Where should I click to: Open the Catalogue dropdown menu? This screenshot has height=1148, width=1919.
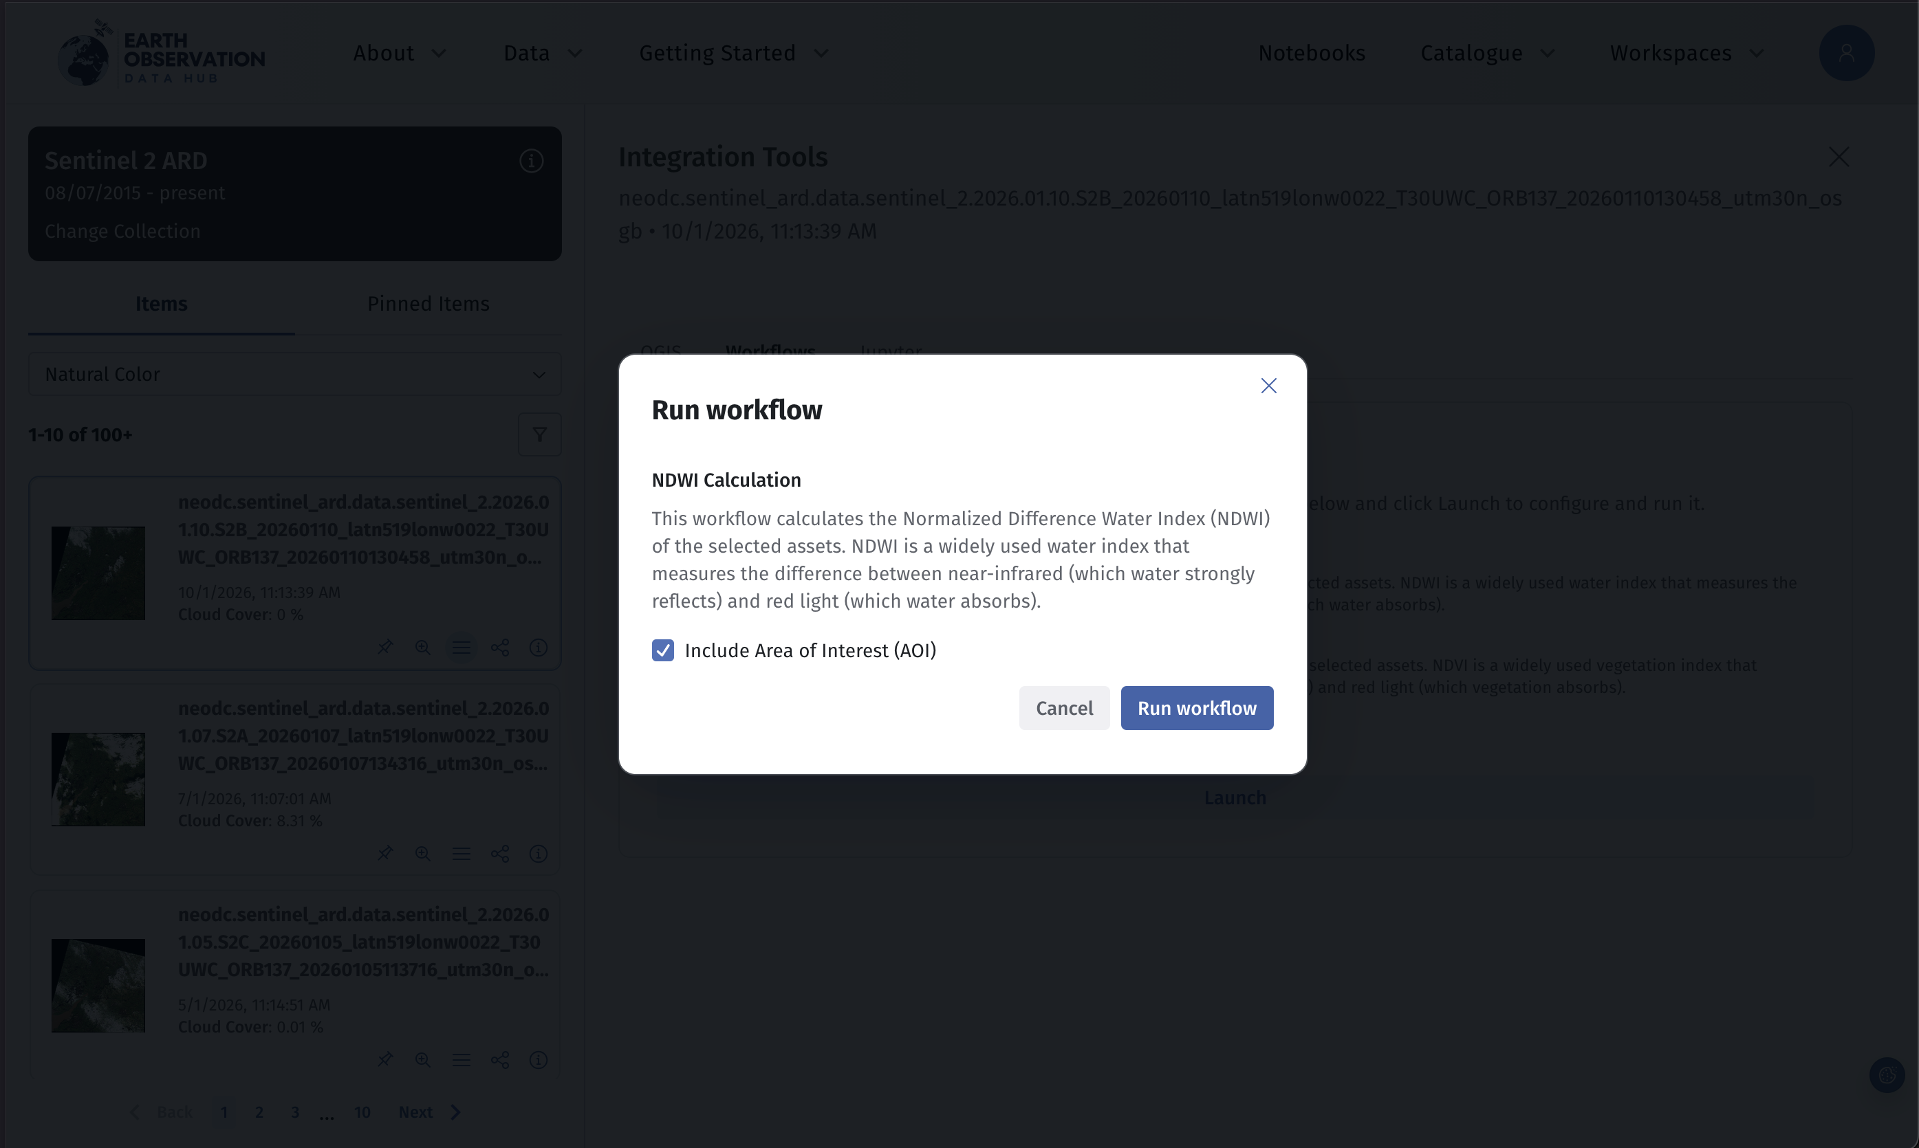click(x=1486, y=54)
